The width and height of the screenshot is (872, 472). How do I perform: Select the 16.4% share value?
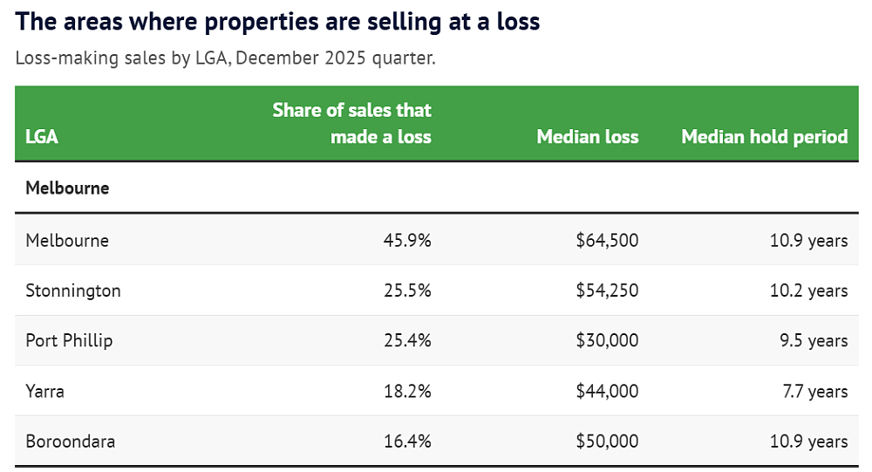click(407, 441)
